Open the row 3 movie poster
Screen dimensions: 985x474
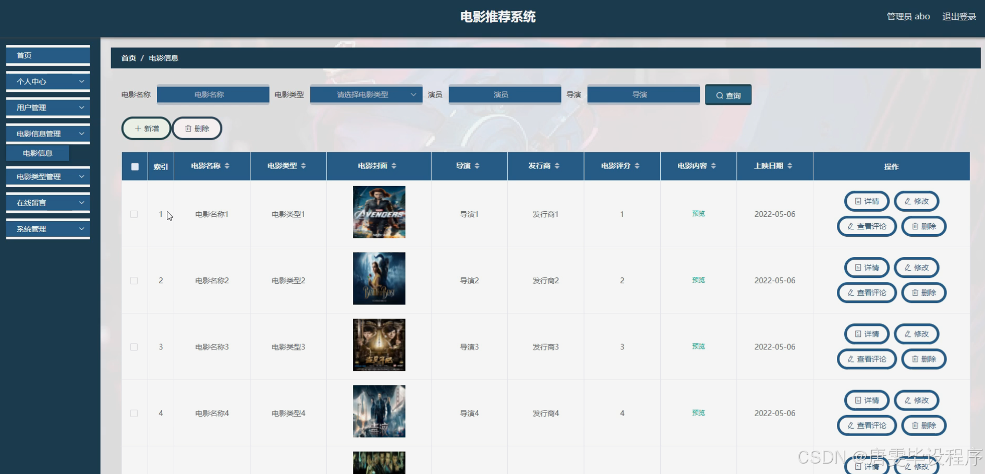point(379,345)
